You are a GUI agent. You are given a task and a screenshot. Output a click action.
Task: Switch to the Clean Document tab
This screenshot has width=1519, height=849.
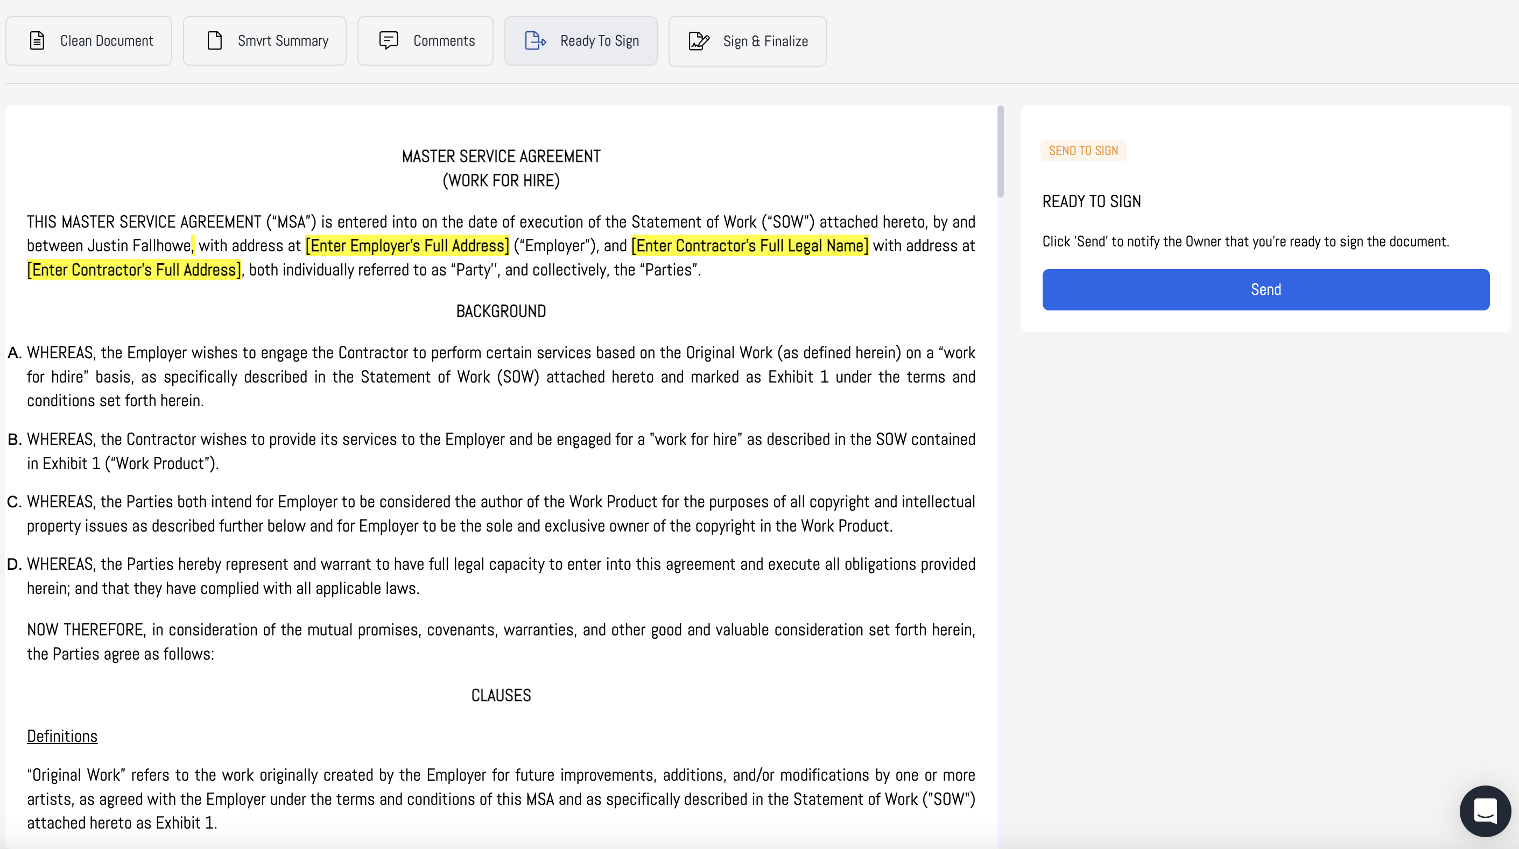pyautogui.click(x=106, y=41)
